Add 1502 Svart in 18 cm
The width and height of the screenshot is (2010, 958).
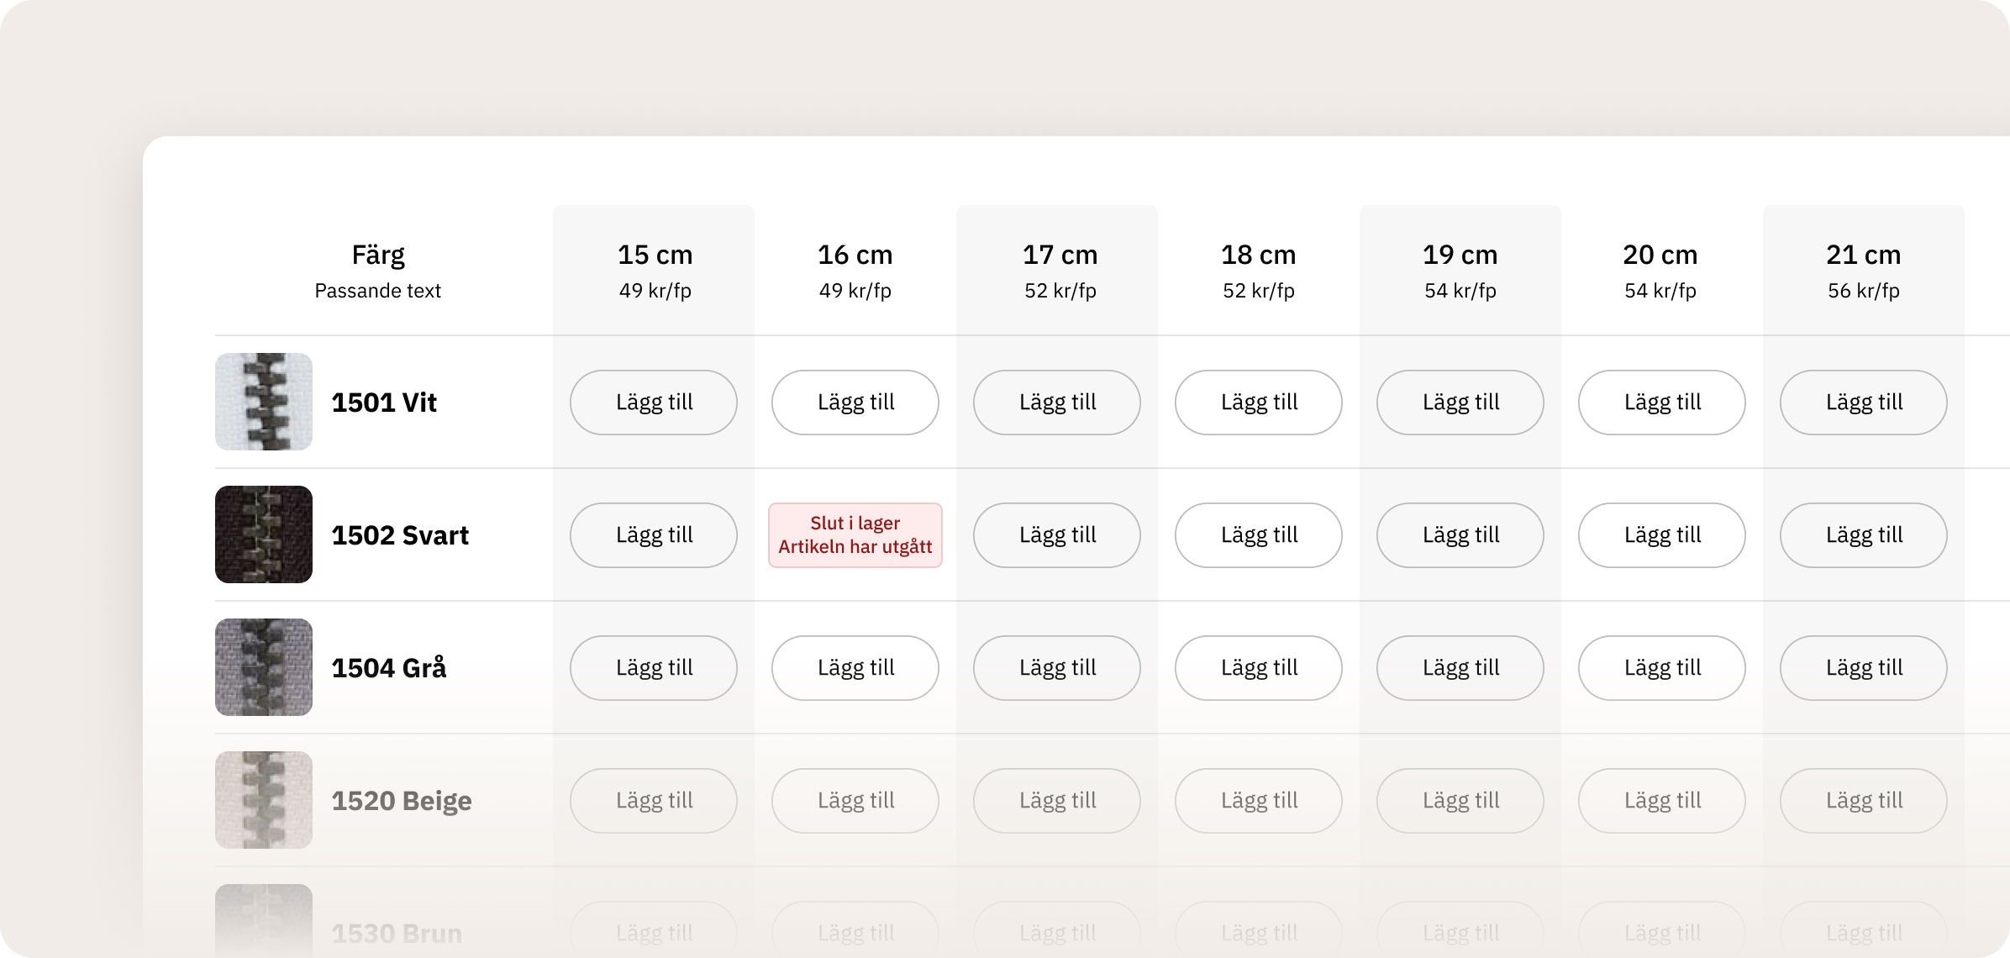(x=1259, y=535)
